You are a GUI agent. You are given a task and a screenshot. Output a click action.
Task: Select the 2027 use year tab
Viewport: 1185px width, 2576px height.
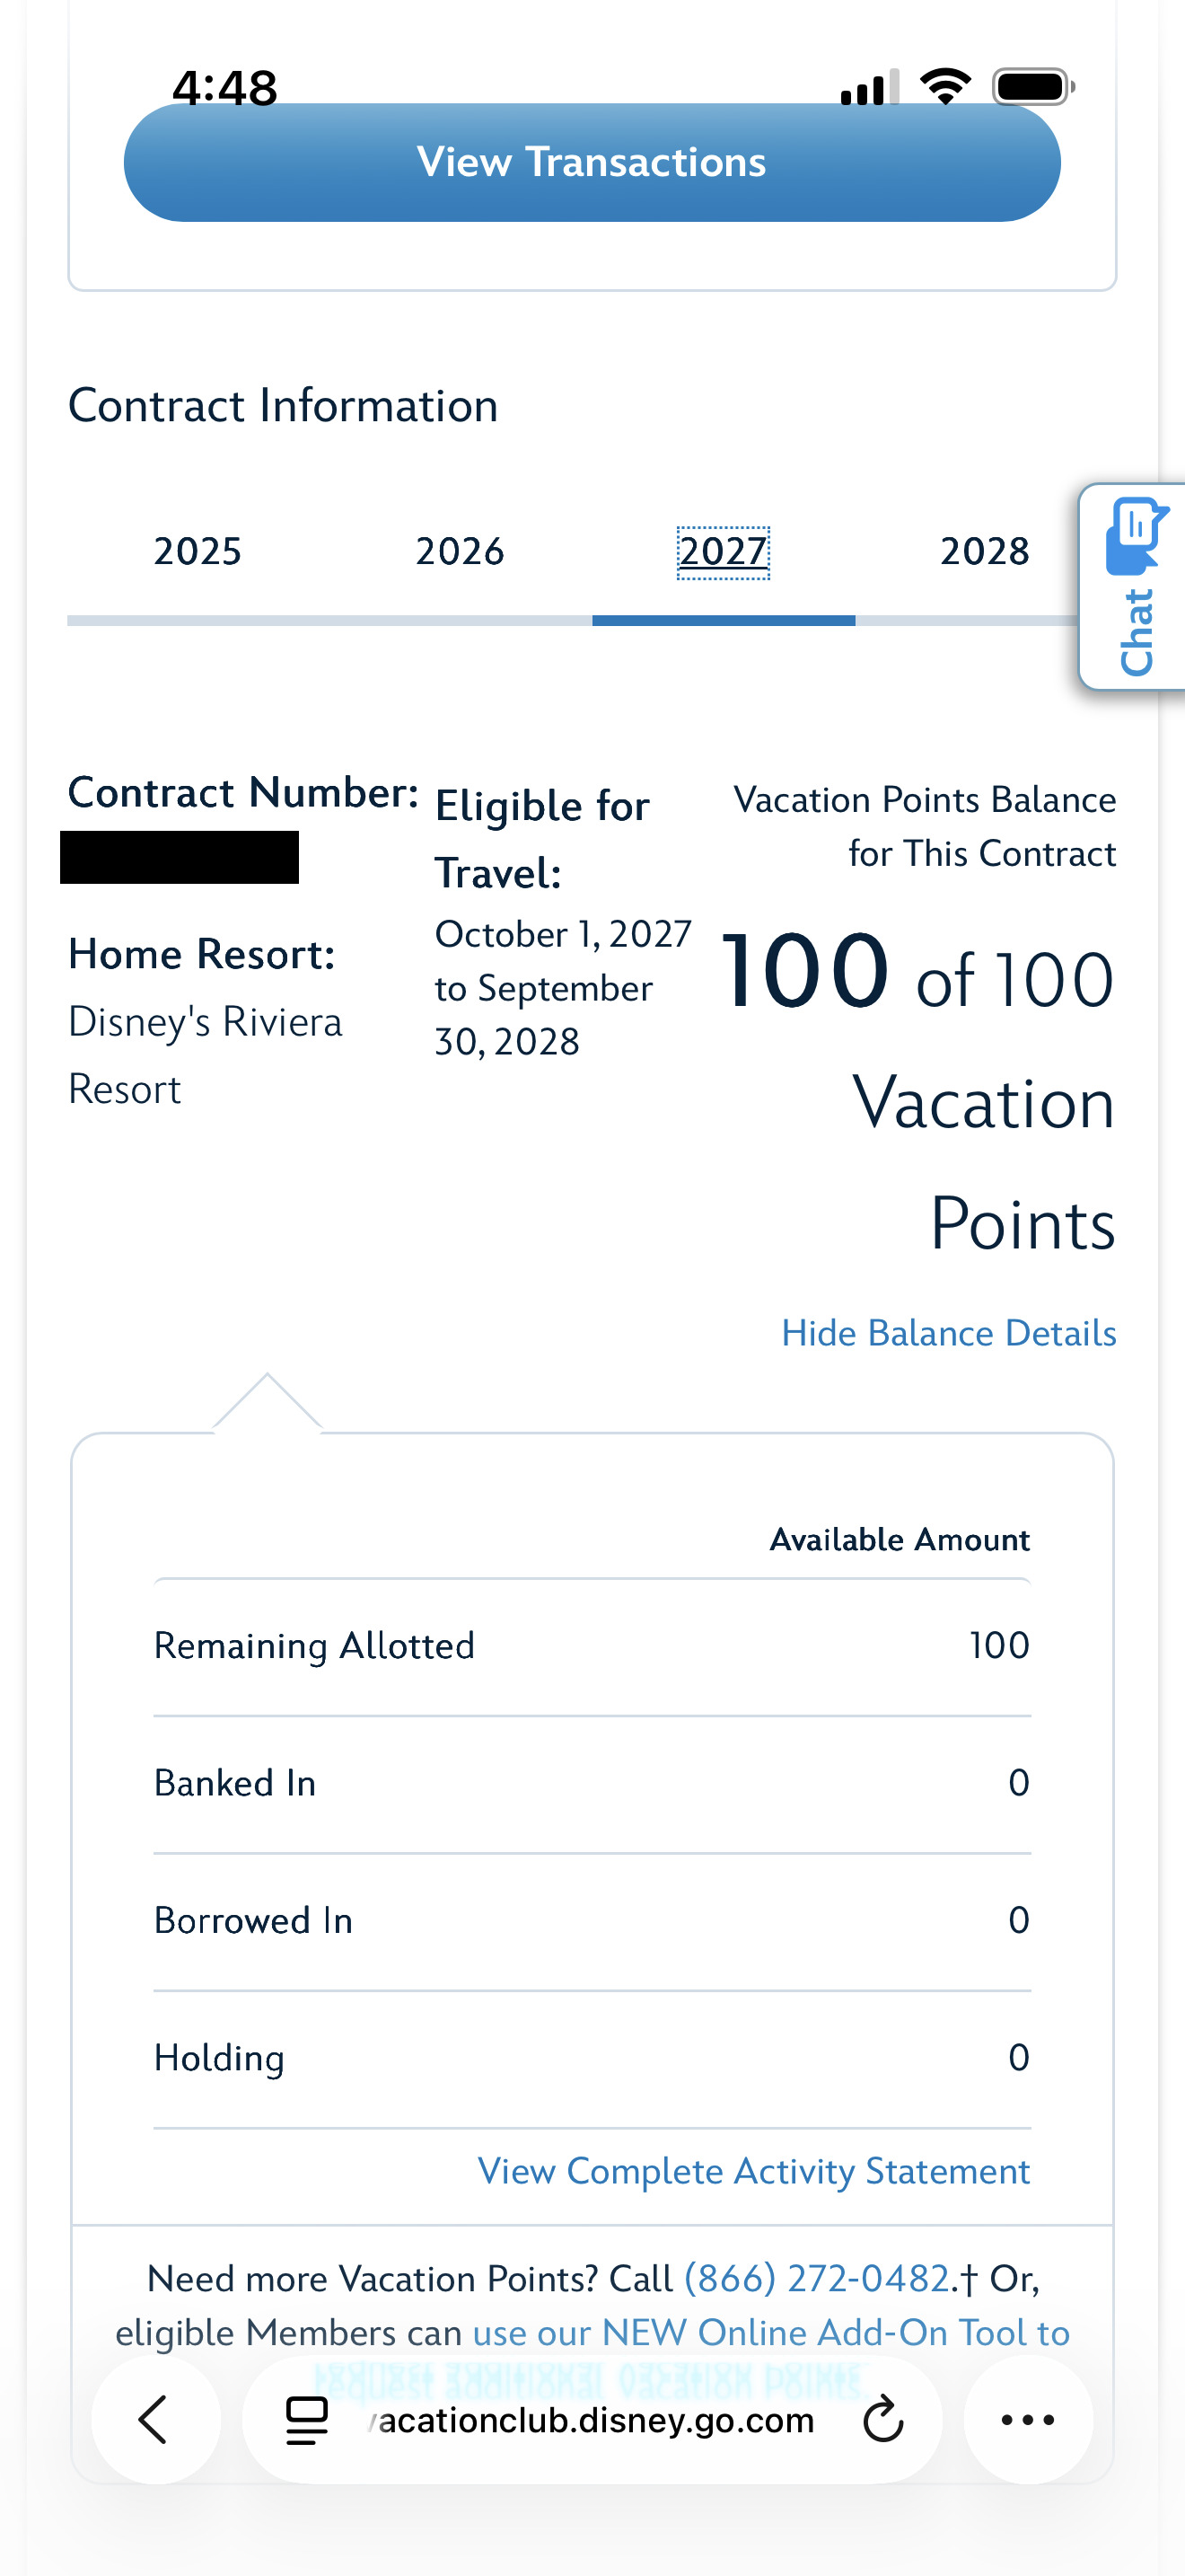click(724, 552)
